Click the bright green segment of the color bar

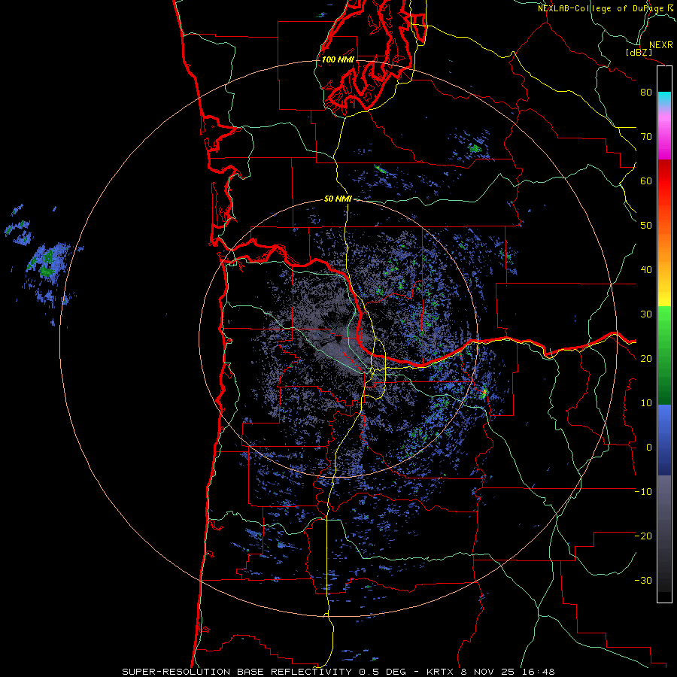[x=664, y=322]
